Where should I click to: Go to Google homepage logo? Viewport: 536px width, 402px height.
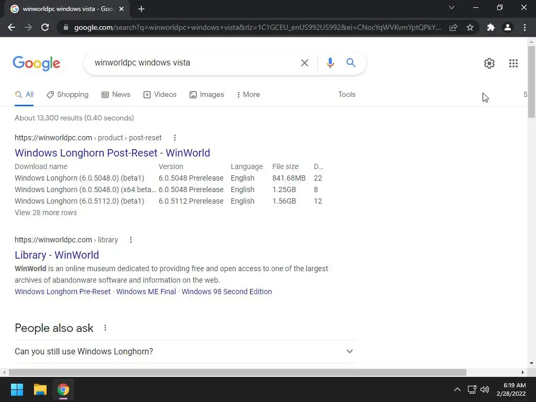pos(36,63)
